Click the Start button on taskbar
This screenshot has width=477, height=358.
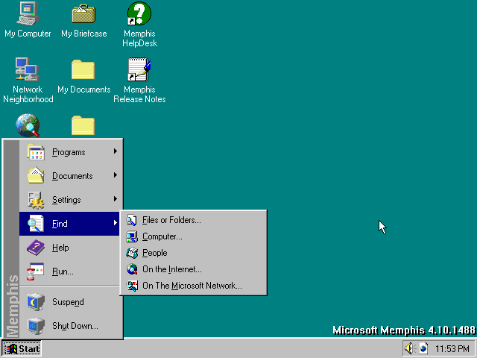22,348
